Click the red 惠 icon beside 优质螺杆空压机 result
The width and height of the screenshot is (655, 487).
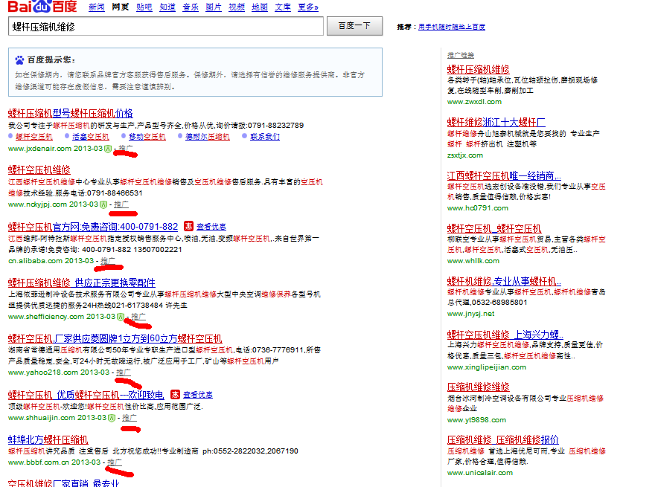coord(176,394)
